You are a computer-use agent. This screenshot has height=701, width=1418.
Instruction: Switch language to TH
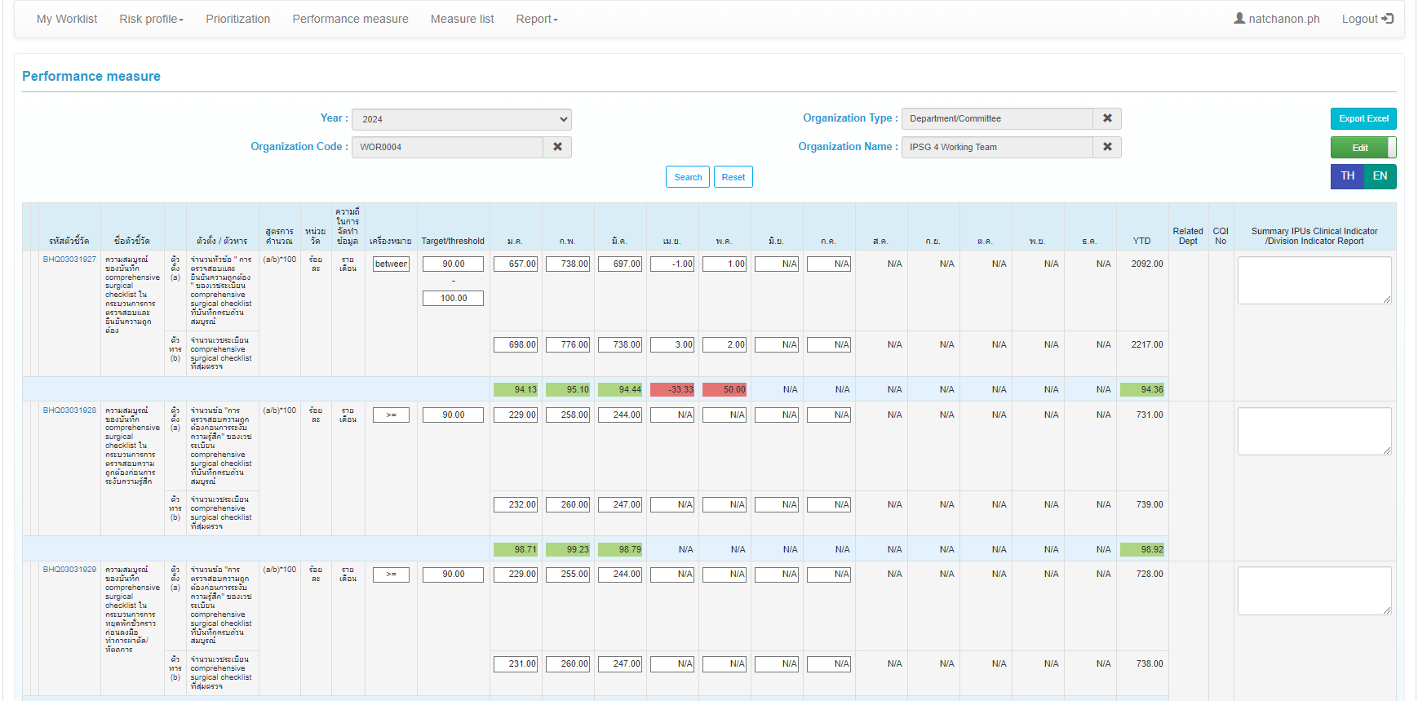1347,176
